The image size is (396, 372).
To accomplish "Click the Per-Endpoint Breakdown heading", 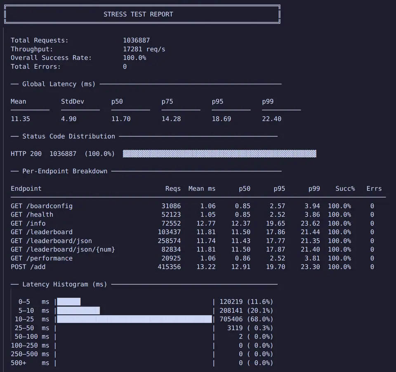I will [x=65, y=171].
